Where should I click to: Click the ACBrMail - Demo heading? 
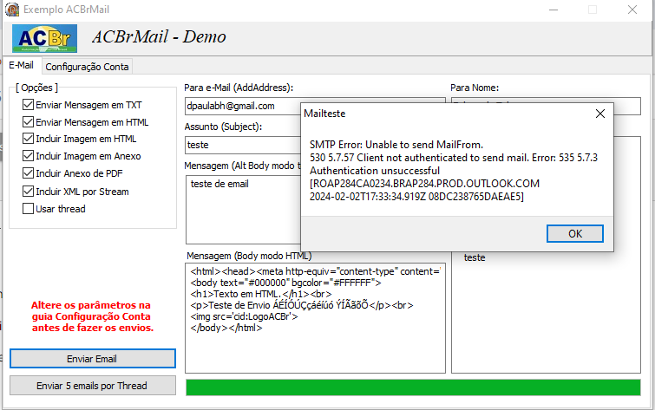click(159, 36)
